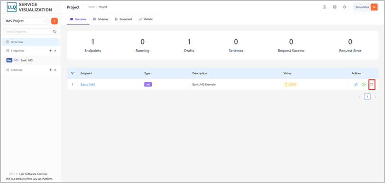Click the Status column header
Viewport: 385px width, 183px height.
pos(287,73)
